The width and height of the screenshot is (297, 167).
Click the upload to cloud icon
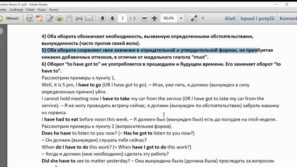(x=59, y=19)
